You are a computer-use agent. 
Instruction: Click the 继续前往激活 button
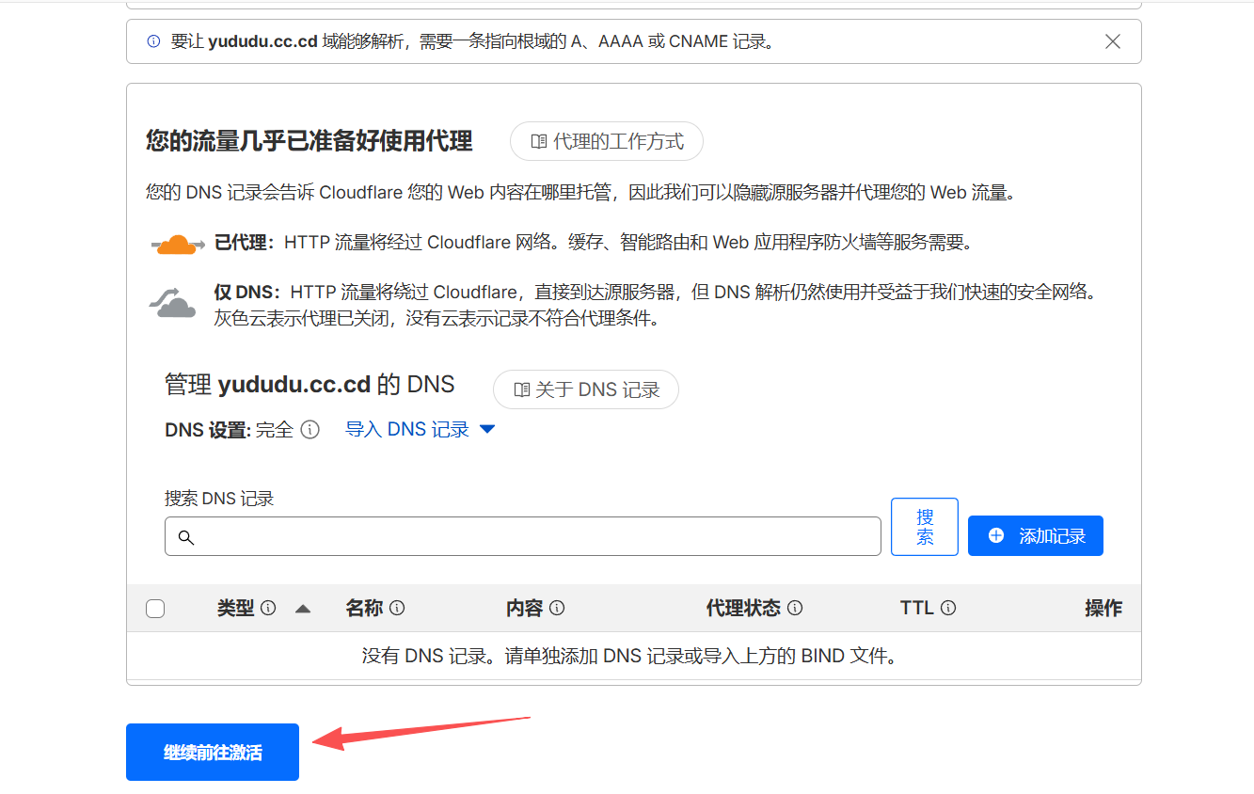coord(213,752)
